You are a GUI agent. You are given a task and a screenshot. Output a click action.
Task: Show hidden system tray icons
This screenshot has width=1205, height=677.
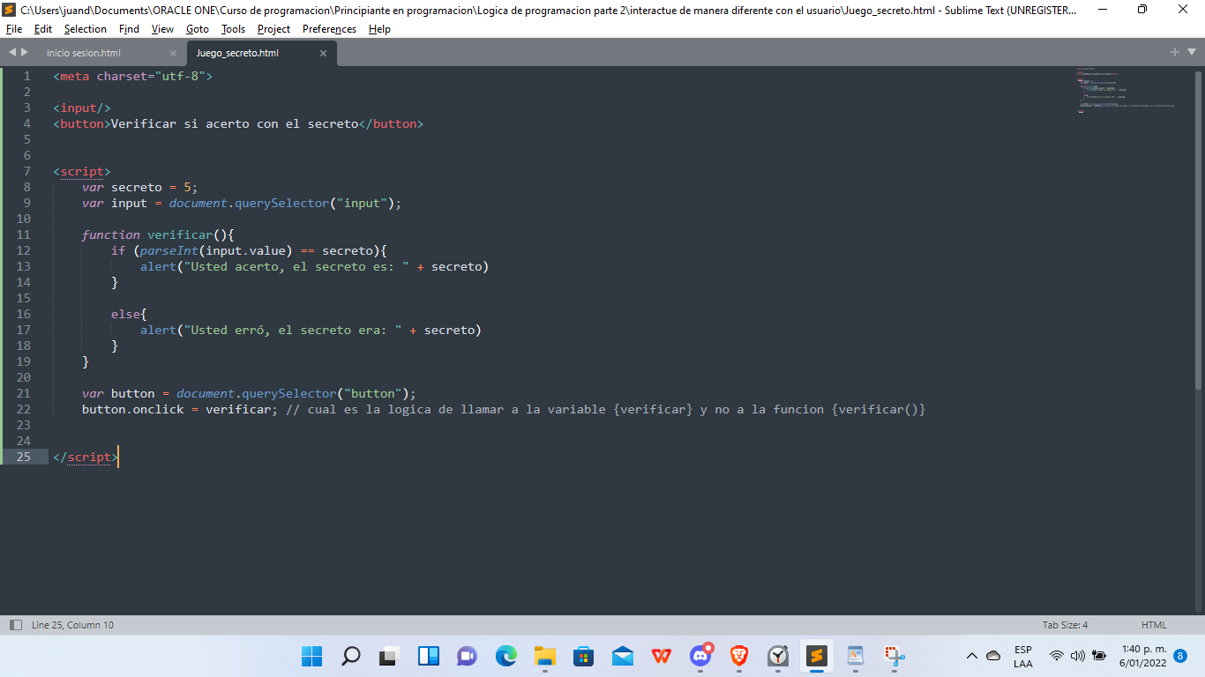point(972,656)
